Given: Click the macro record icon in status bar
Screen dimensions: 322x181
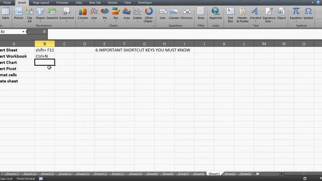Looking at the screenshot, I should [41, 179].
